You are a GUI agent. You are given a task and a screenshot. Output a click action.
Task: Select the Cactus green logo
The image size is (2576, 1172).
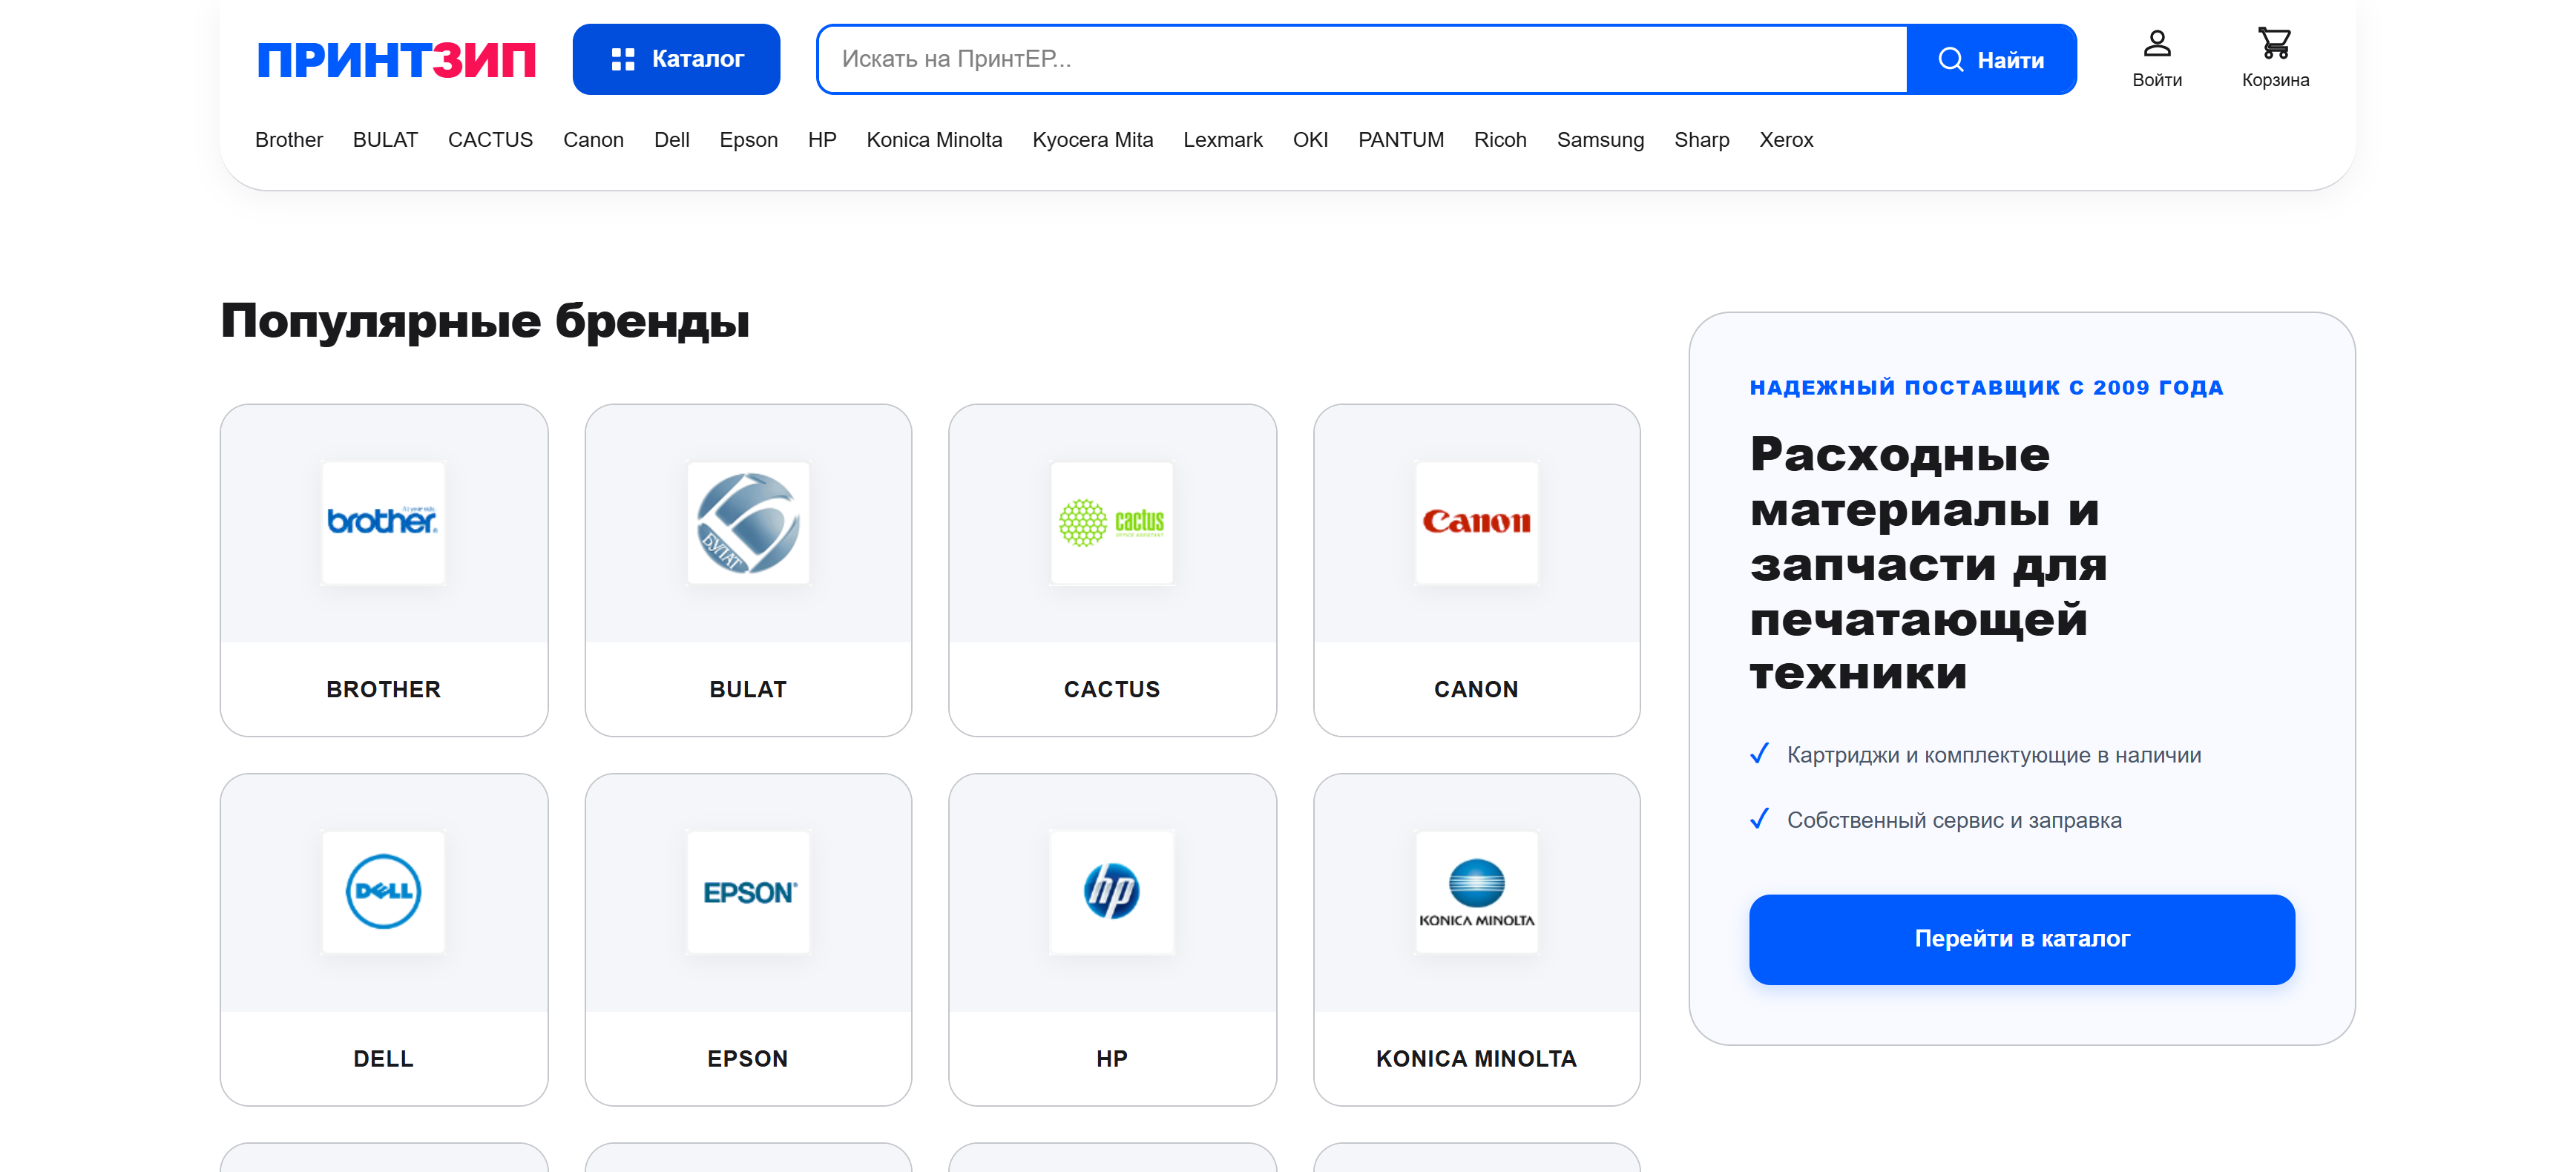(1111, 522)
